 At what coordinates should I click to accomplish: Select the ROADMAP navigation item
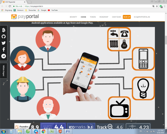[104, 17]
